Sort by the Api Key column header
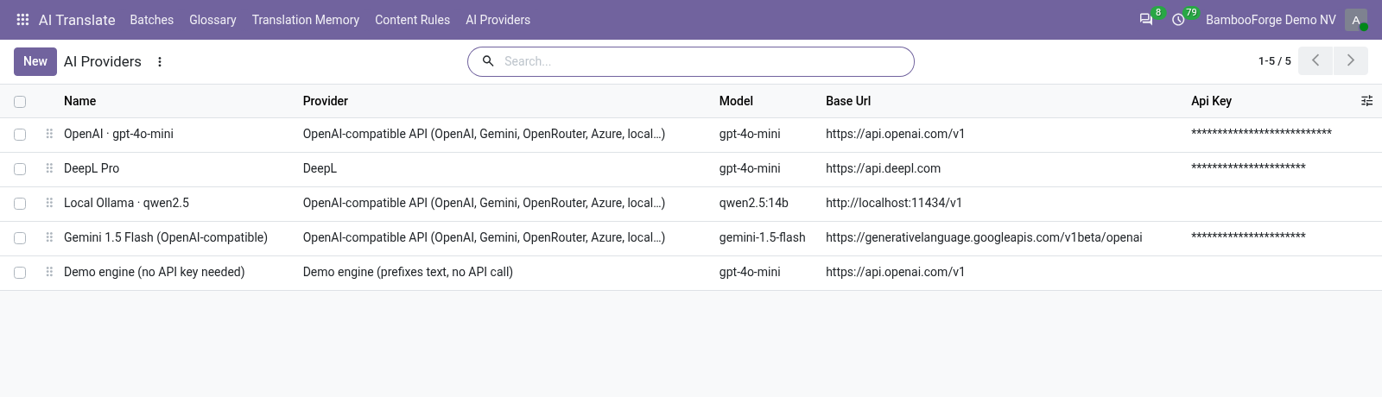Image resolution: width=1382 pixels, height=397 pixels. [1211, 101]
